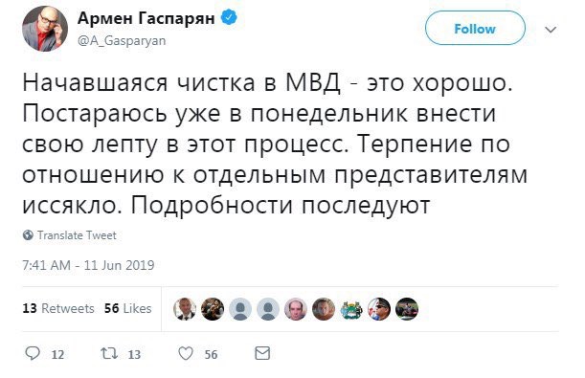Click the last liker avatar in row
The width and height of the screenshot is (585, 378).
pos(407,309)
